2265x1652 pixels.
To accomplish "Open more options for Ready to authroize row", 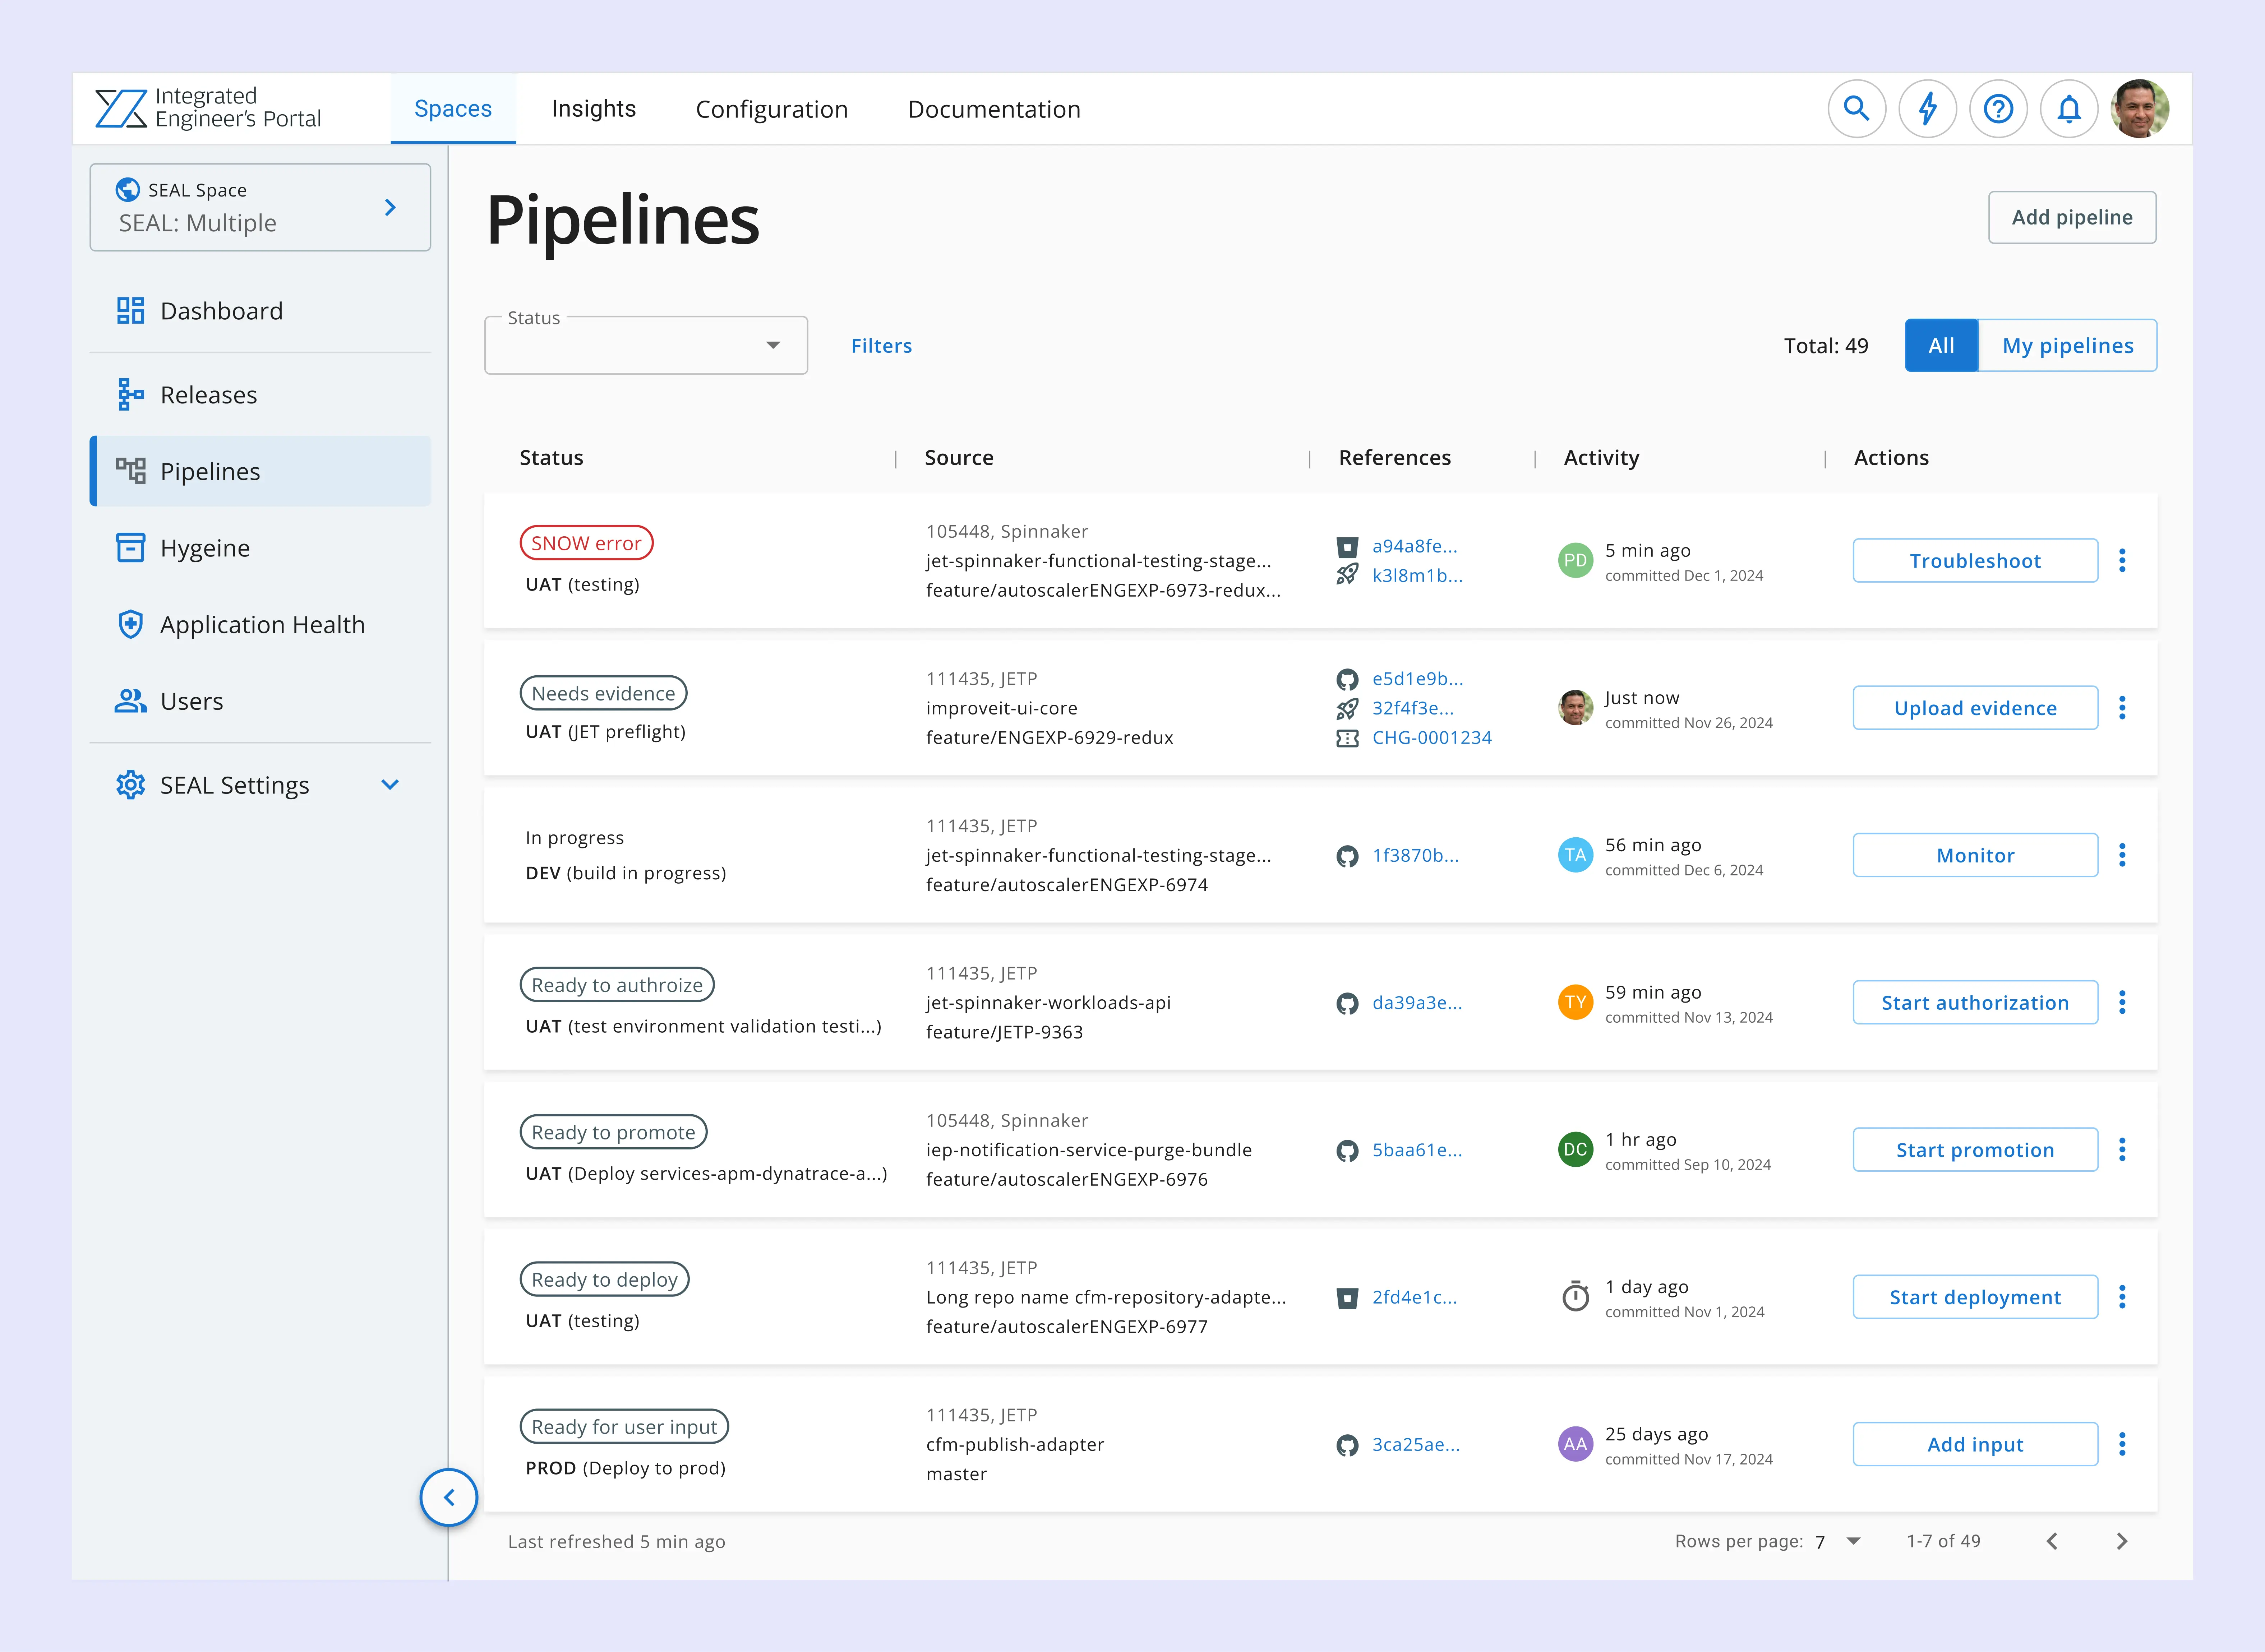I will 2122,1002.
